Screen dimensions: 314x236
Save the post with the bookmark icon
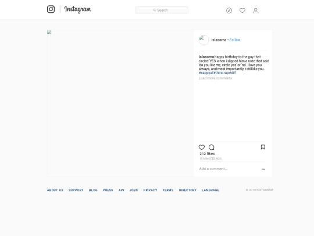tap(263, 147)
